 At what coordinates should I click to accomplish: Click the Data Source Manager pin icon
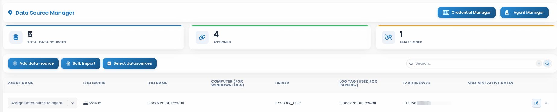[x=10, y=13]
